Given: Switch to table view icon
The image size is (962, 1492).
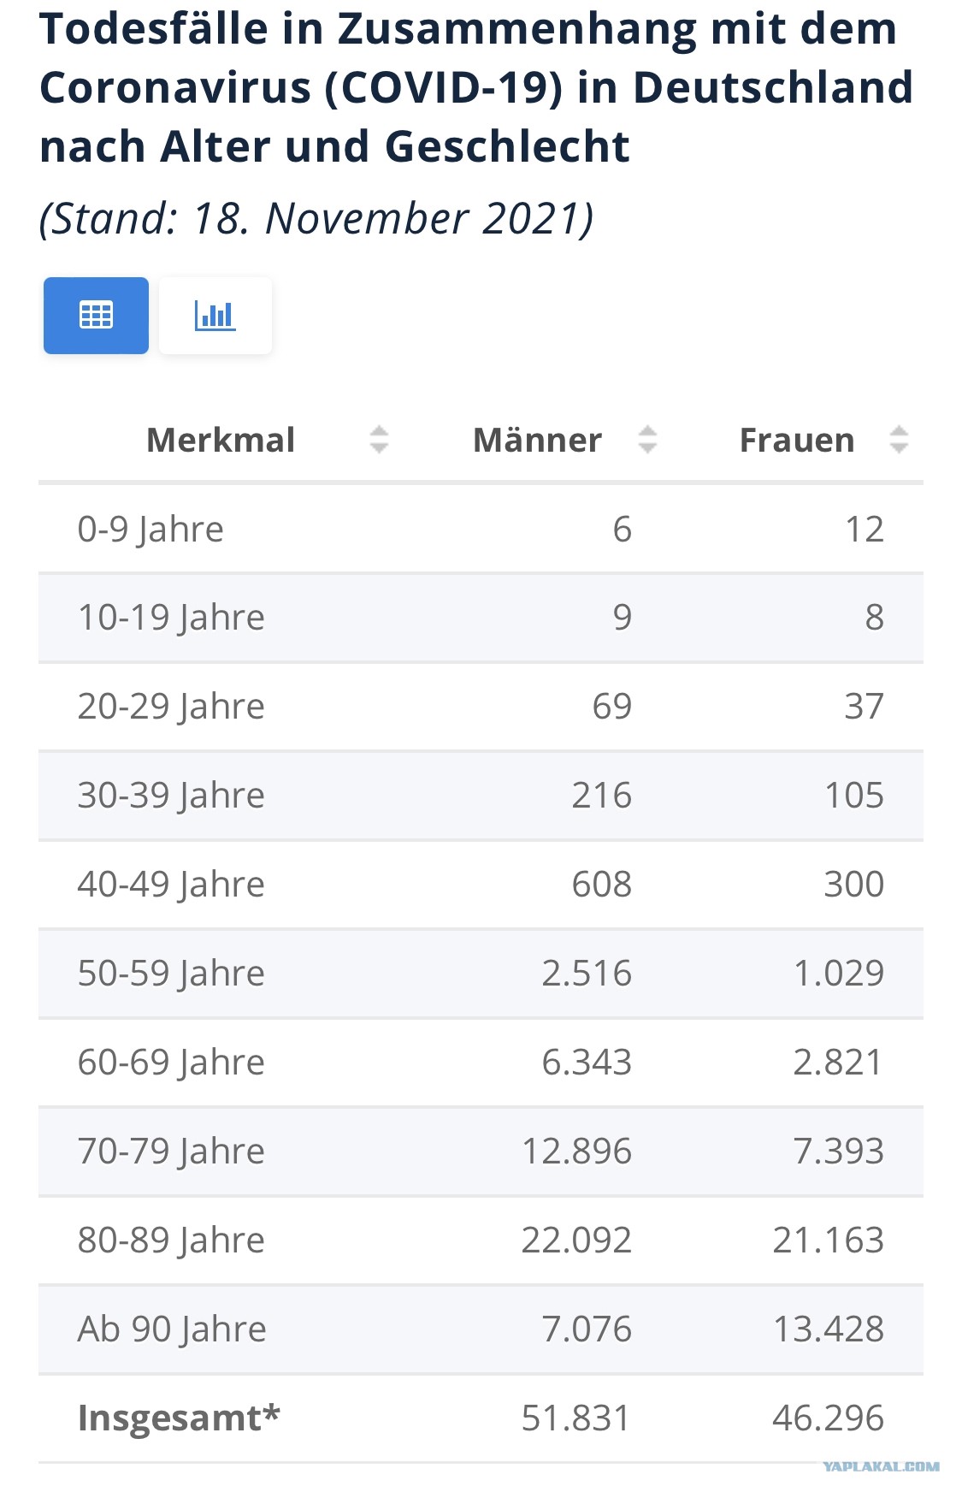Looking at the screenshot, I should point(96,316).
